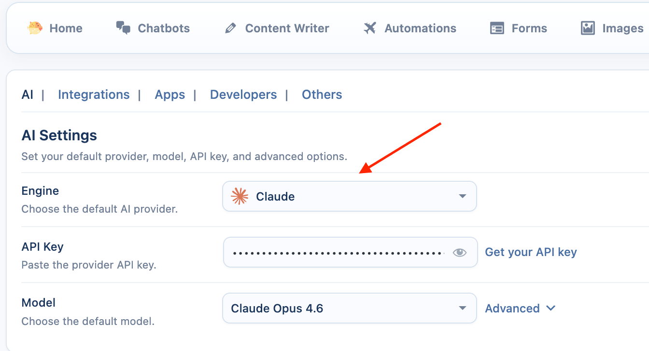Follow the Get your API key link
The height and width of the screenshot is (351, 649).
point(531,252)
